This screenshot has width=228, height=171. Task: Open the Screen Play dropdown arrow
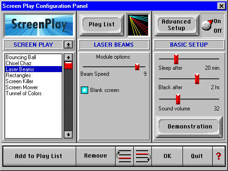point(68,45)
